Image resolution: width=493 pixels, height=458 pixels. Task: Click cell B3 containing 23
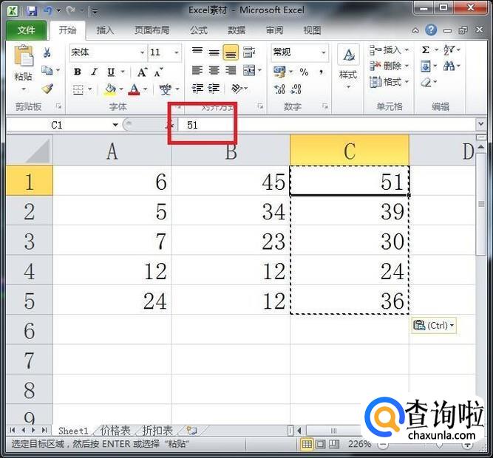[x=231, y=242]
